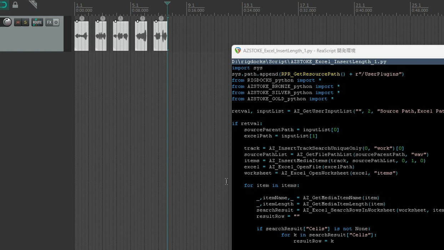The image size is (444, 250).
Task: Click ruler at measure 1.1
Action: coord(79,5)
